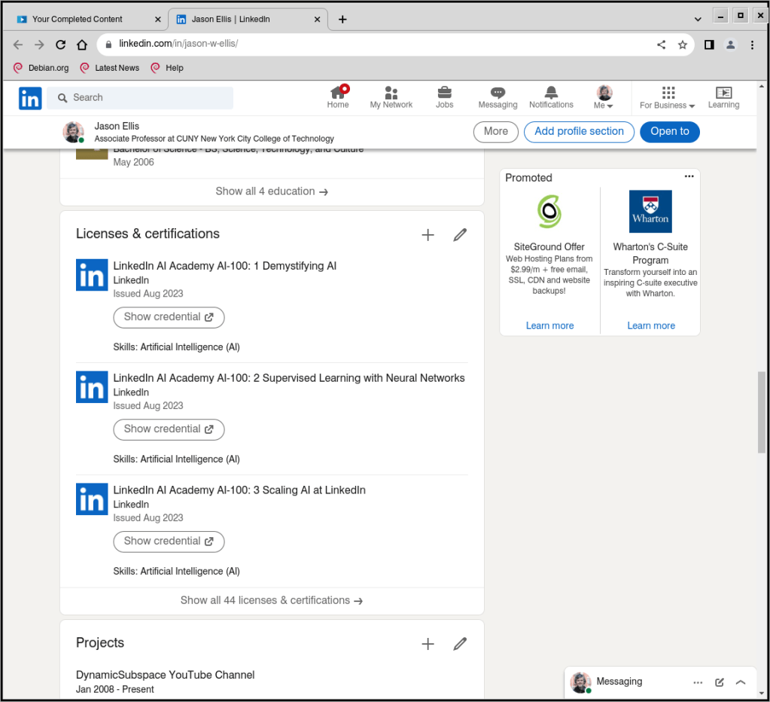
Task: Add a new project via the plus icon
Action: 428,644
